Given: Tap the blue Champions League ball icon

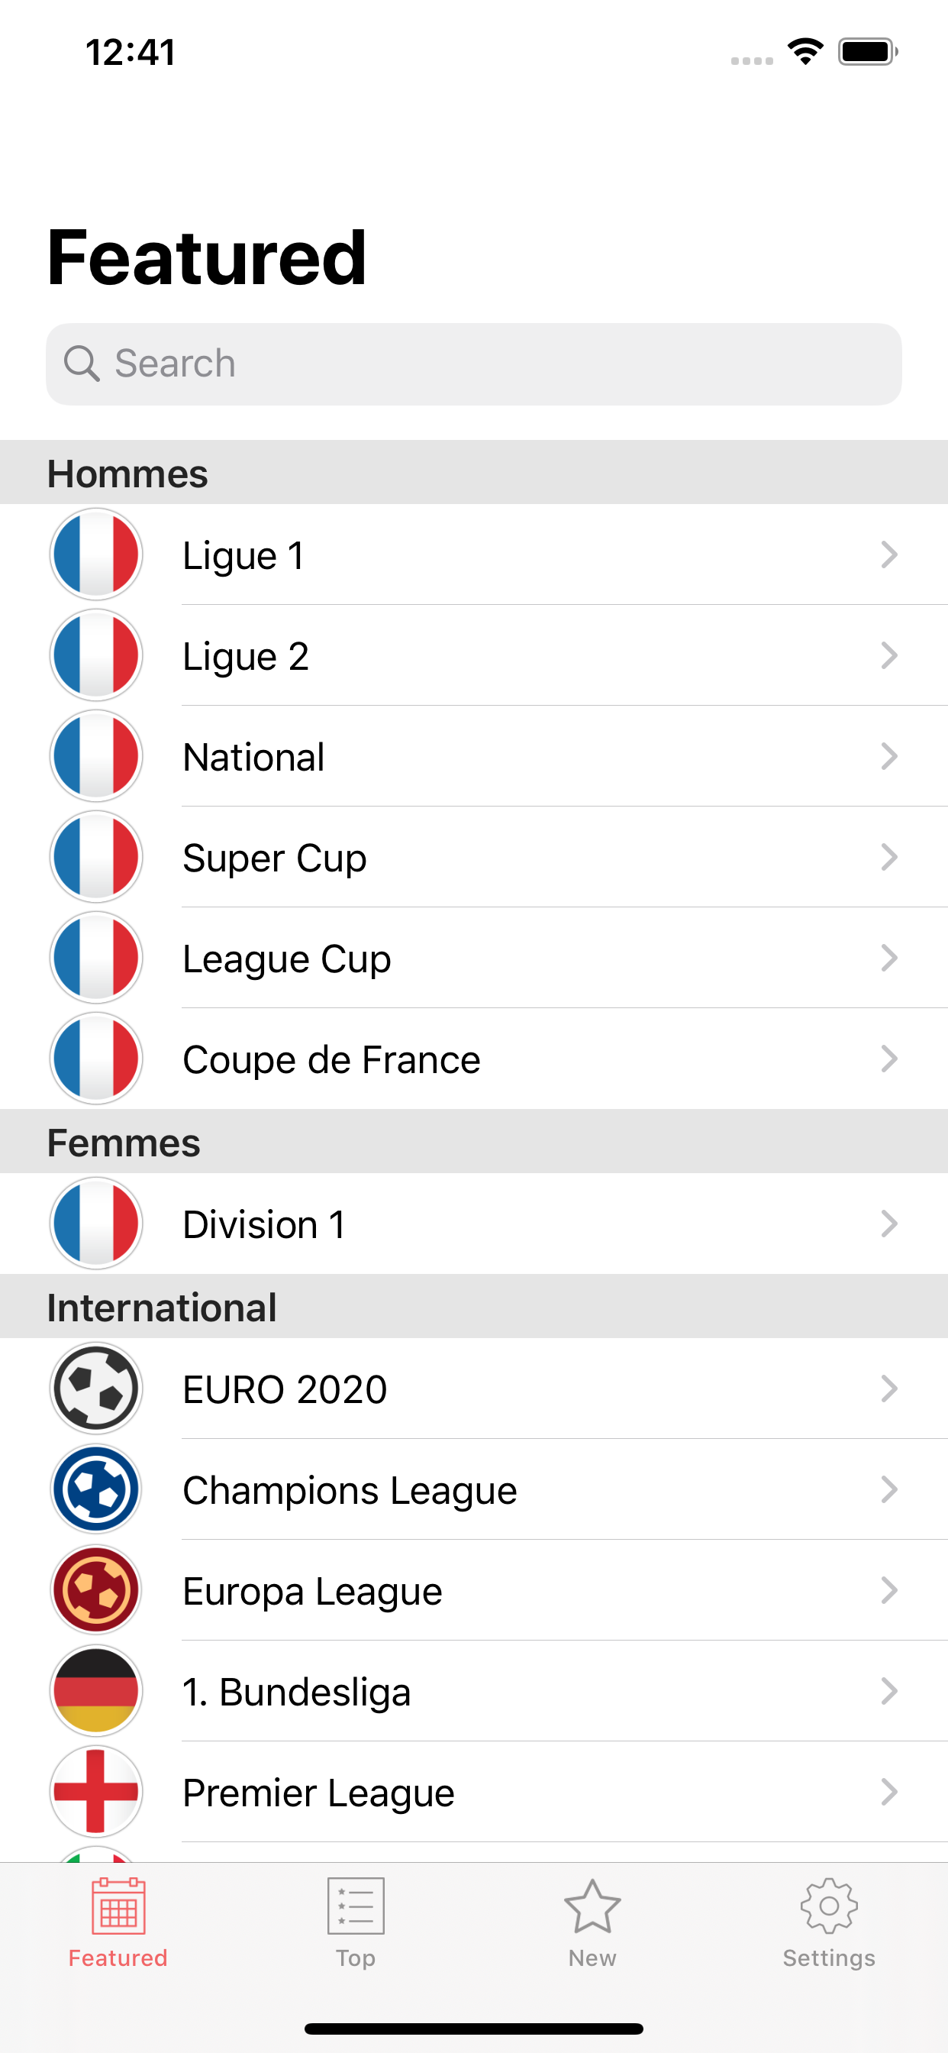Looking at the screenshot, I should pyautogui.click(x=95, y=1489).
